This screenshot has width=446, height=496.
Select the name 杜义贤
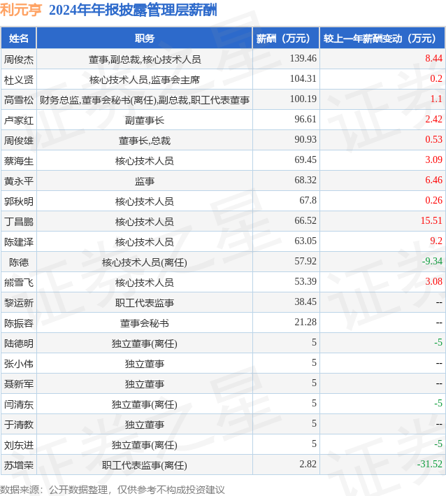point(19,80)
